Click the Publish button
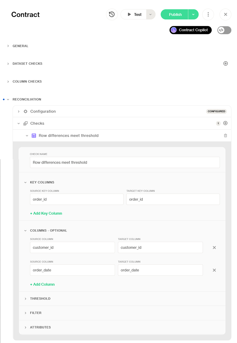The width and height of the screenshot is (237, 343). click(175, 14)
